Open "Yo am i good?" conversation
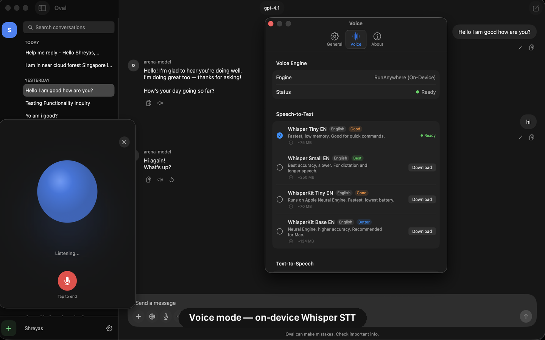Image resolution: width=545 pixels, height=340 pixels. [69, 116]
